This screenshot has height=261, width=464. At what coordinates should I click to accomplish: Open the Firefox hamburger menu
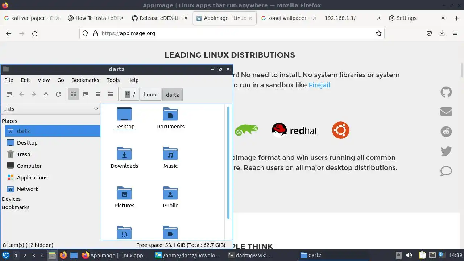pos(455,33)
